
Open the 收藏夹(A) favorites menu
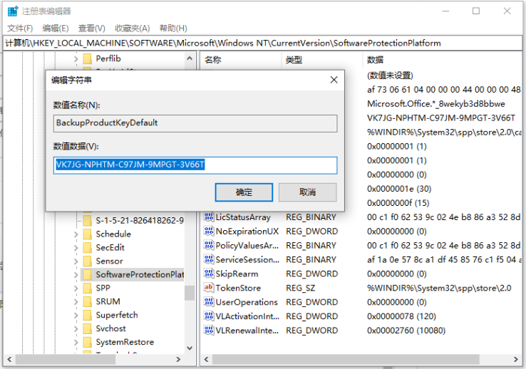coord(132,28)
